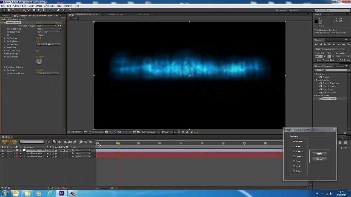
Task: Play the preview
Action: pyautogui.click(x=325, y=44)
